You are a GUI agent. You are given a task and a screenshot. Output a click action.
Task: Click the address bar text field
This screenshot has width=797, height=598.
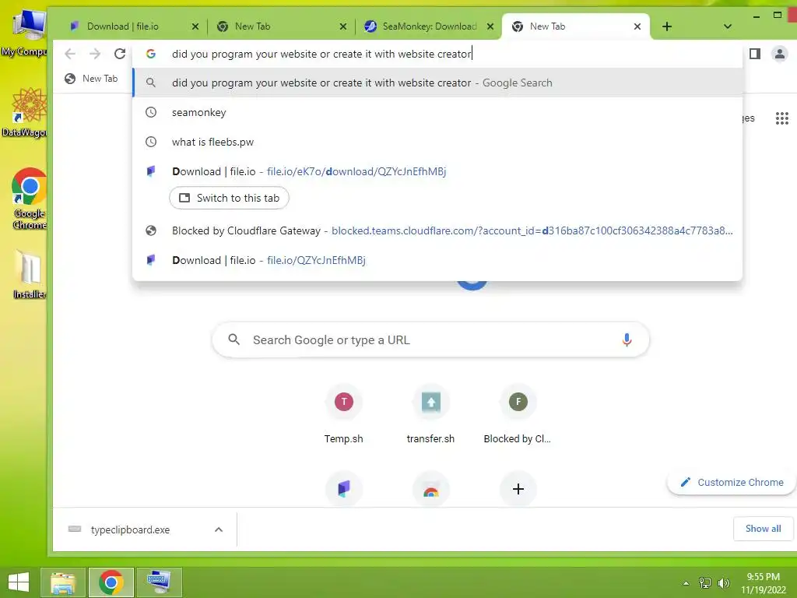(x=437, y=54)
